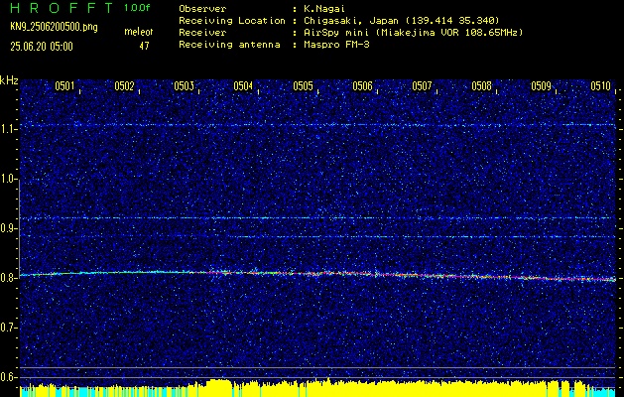Select file name KN9_2506200500.png
Screen dimensions: 624x397
tap(54, 27)
